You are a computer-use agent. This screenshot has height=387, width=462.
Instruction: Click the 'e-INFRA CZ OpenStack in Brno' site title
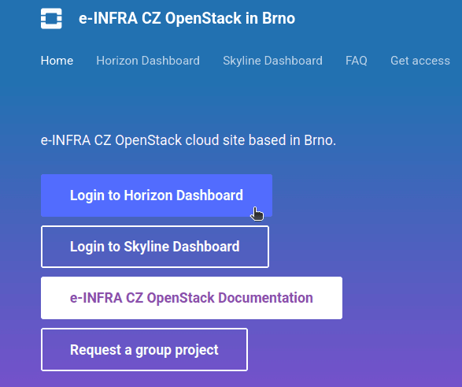click(x=187, y=18)
